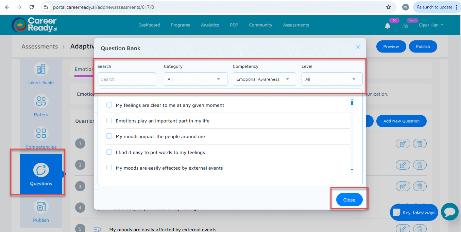This screenshot has height=232, width=461.
Task: Click the edit icon for question 1
Action: (403, 143)
